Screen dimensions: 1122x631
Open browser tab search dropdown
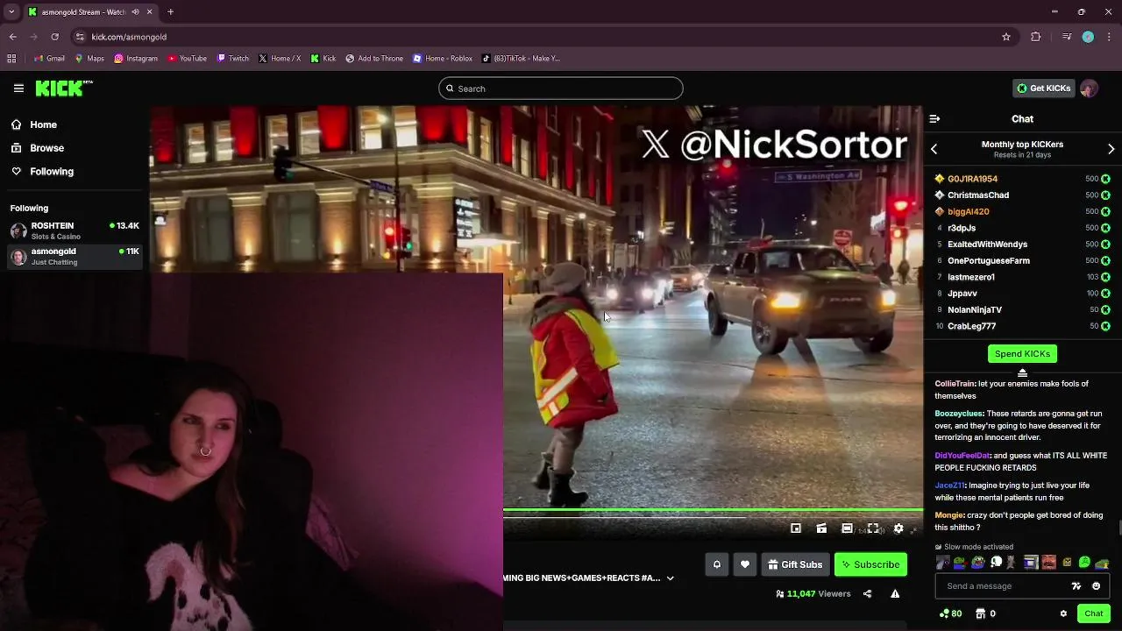11,12
